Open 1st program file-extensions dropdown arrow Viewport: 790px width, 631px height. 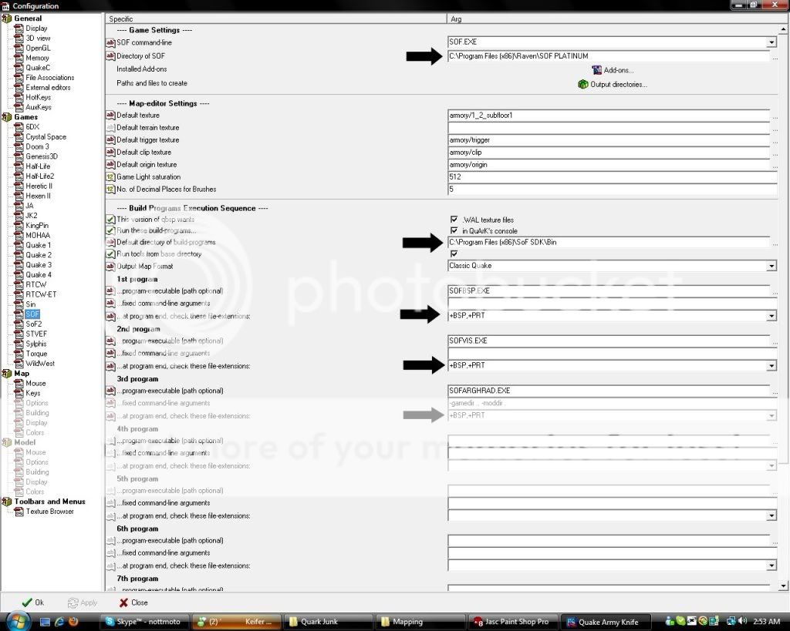(x=771, y=316)
